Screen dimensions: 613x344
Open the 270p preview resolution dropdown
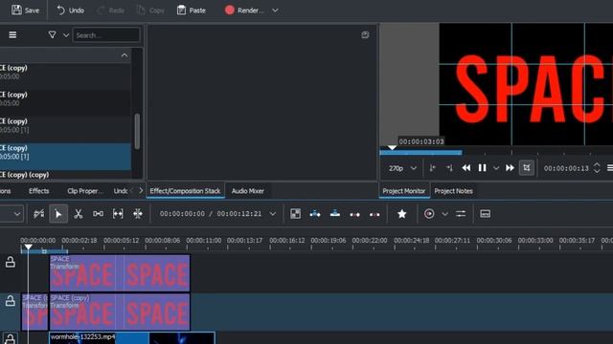coord(402,168)
